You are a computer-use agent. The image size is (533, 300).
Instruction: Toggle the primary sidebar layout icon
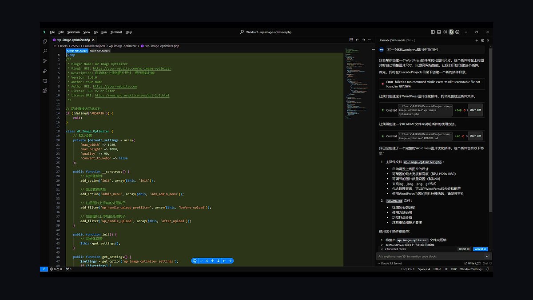433,32
